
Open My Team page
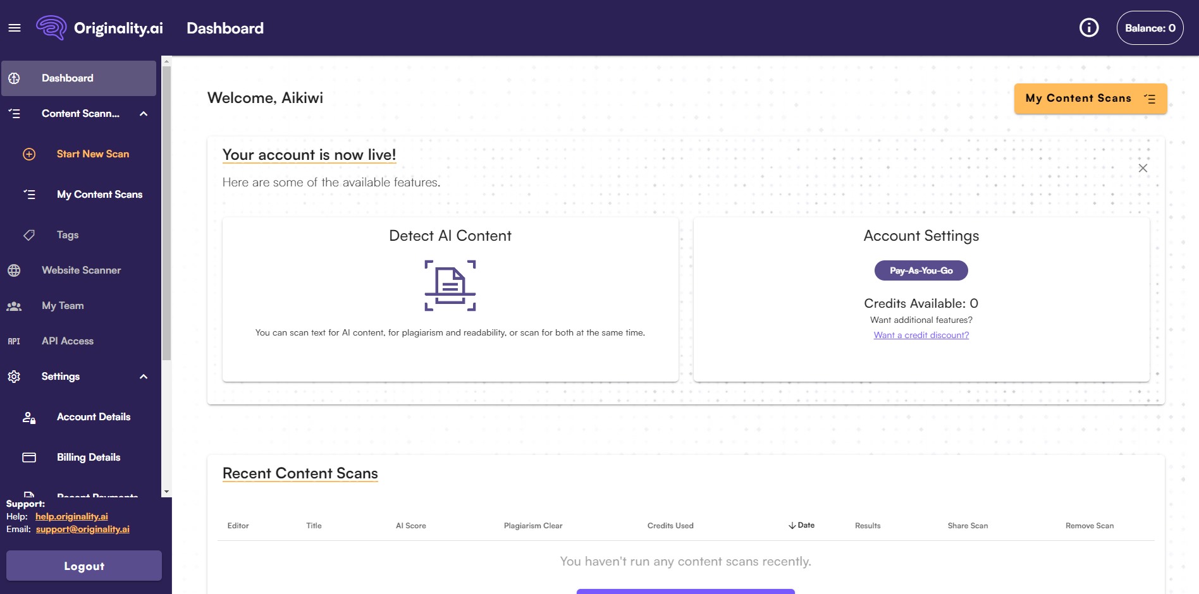[x=63, y=306]
